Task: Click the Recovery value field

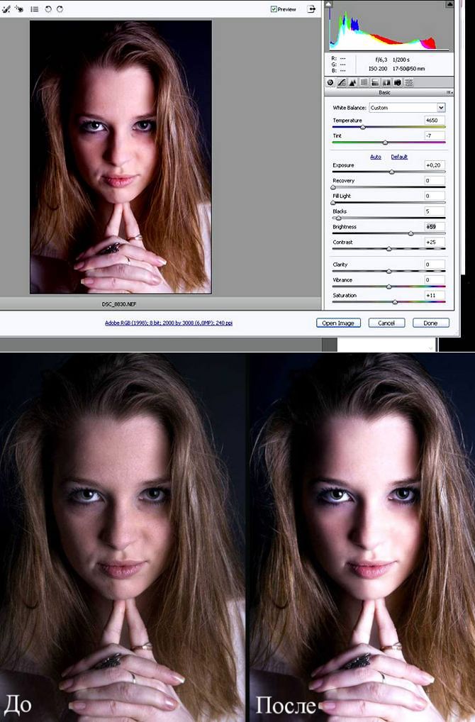Action: tap(435, 180)
